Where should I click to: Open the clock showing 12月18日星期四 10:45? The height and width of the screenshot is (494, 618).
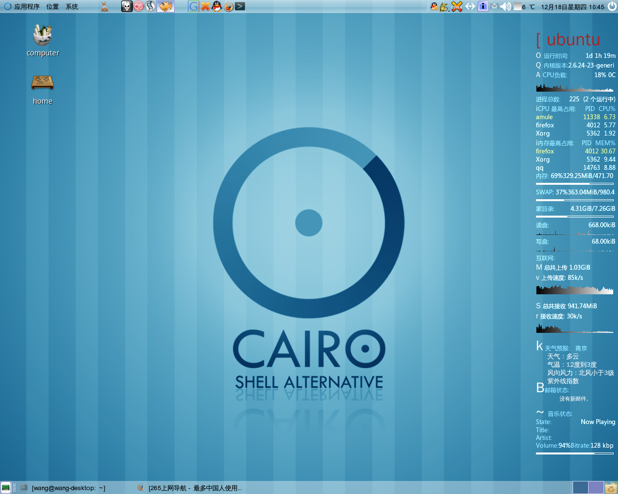point(572,7)
